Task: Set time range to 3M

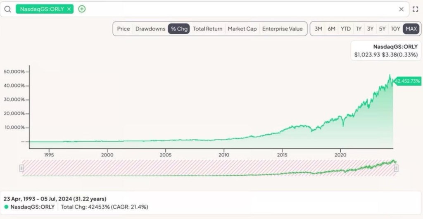Action: click(x=318, y=29)
